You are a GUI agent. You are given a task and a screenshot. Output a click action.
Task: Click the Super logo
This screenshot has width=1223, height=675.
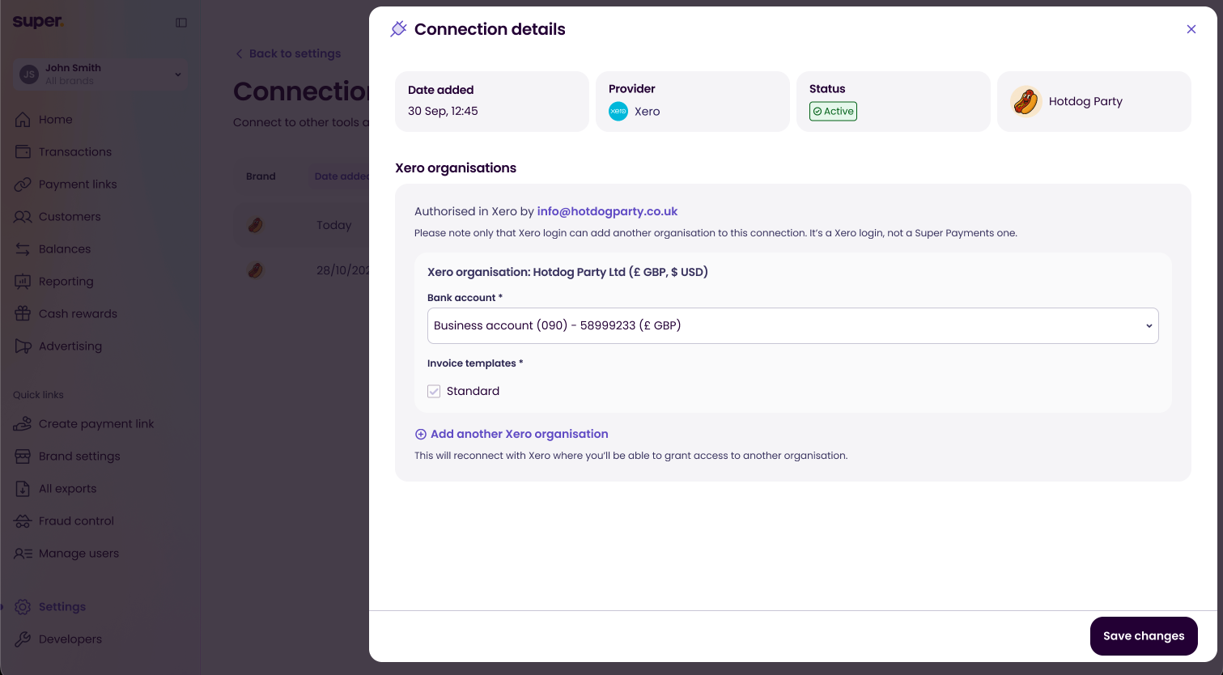click(x=38, y=22)
